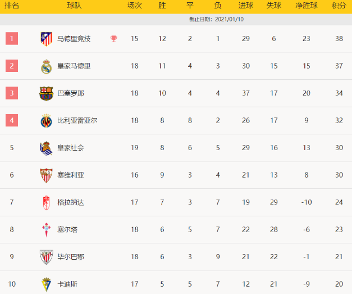Click the Barcelona club crest

[46, 93]
